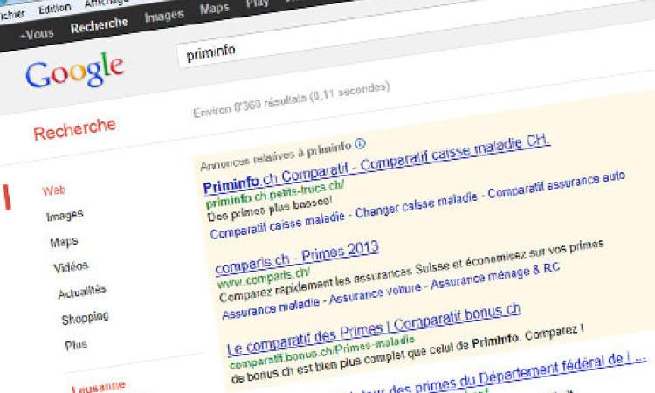Select the Web filter in the sidebar
The image size is (655, 393).
54,190
